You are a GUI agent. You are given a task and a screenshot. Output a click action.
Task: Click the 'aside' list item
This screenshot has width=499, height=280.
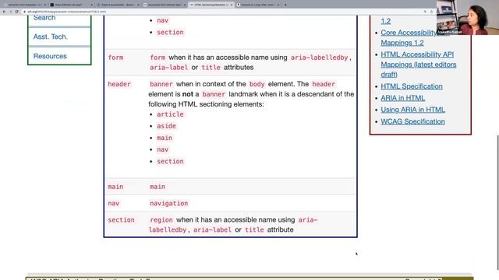tap(166, 126)
